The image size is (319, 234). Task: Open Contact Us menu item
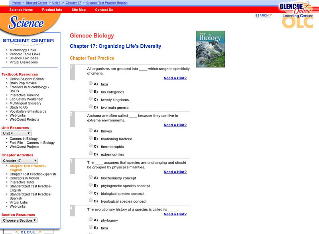point(104,10)
